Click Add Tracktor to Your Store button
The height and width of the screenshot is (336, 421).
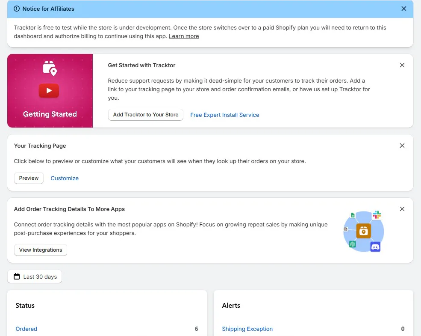(x=145, y=115)
